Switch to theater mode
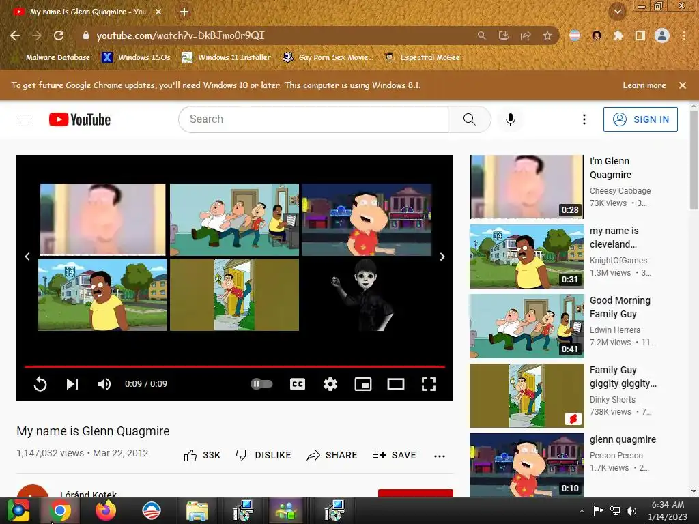Screen dimensions: 699x524 pyautogui.click(x=395, y=384)
